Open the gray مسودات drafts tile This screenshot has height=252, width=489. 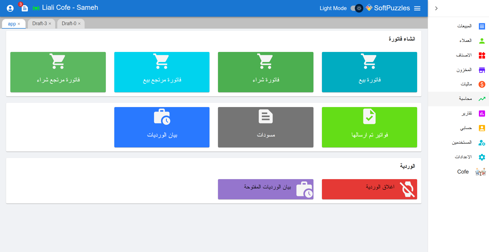click(265, 127)
